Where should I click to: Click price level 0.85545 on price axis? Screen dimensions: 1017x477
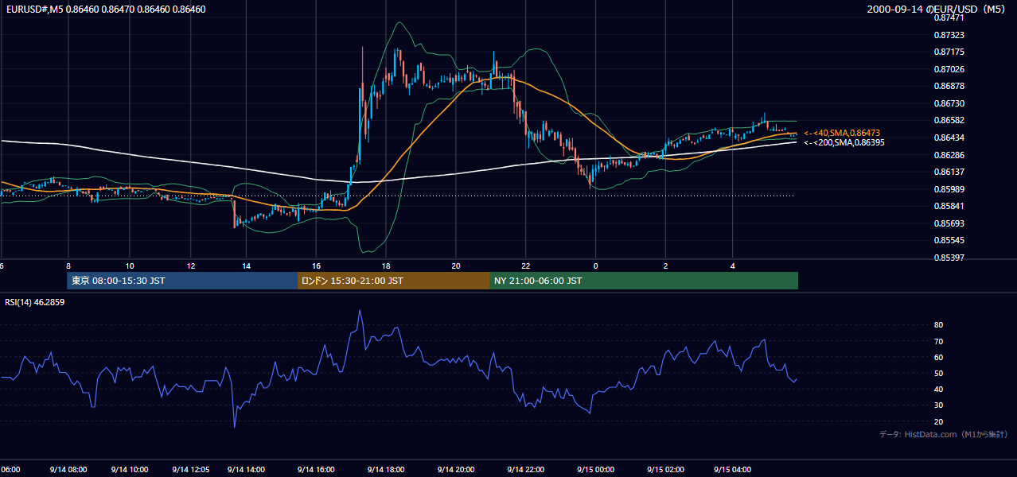click(949, 240)
